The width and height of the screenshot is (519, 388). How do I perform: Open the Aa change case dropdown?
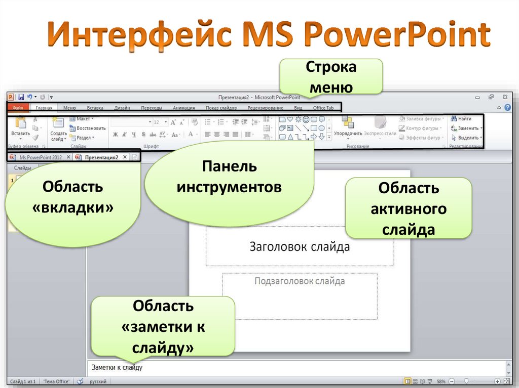[x=175, y=135]
